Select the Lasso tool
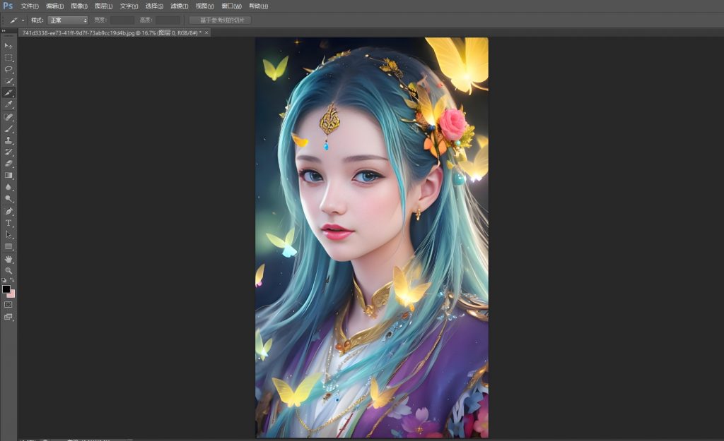The image size is (724, 441). 8,69
